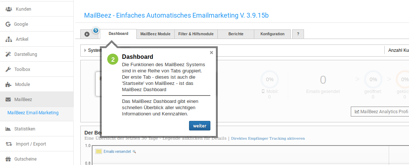Close the Dashboard tour popup
This screenshot has width=409, height=165.
point(212,53)
